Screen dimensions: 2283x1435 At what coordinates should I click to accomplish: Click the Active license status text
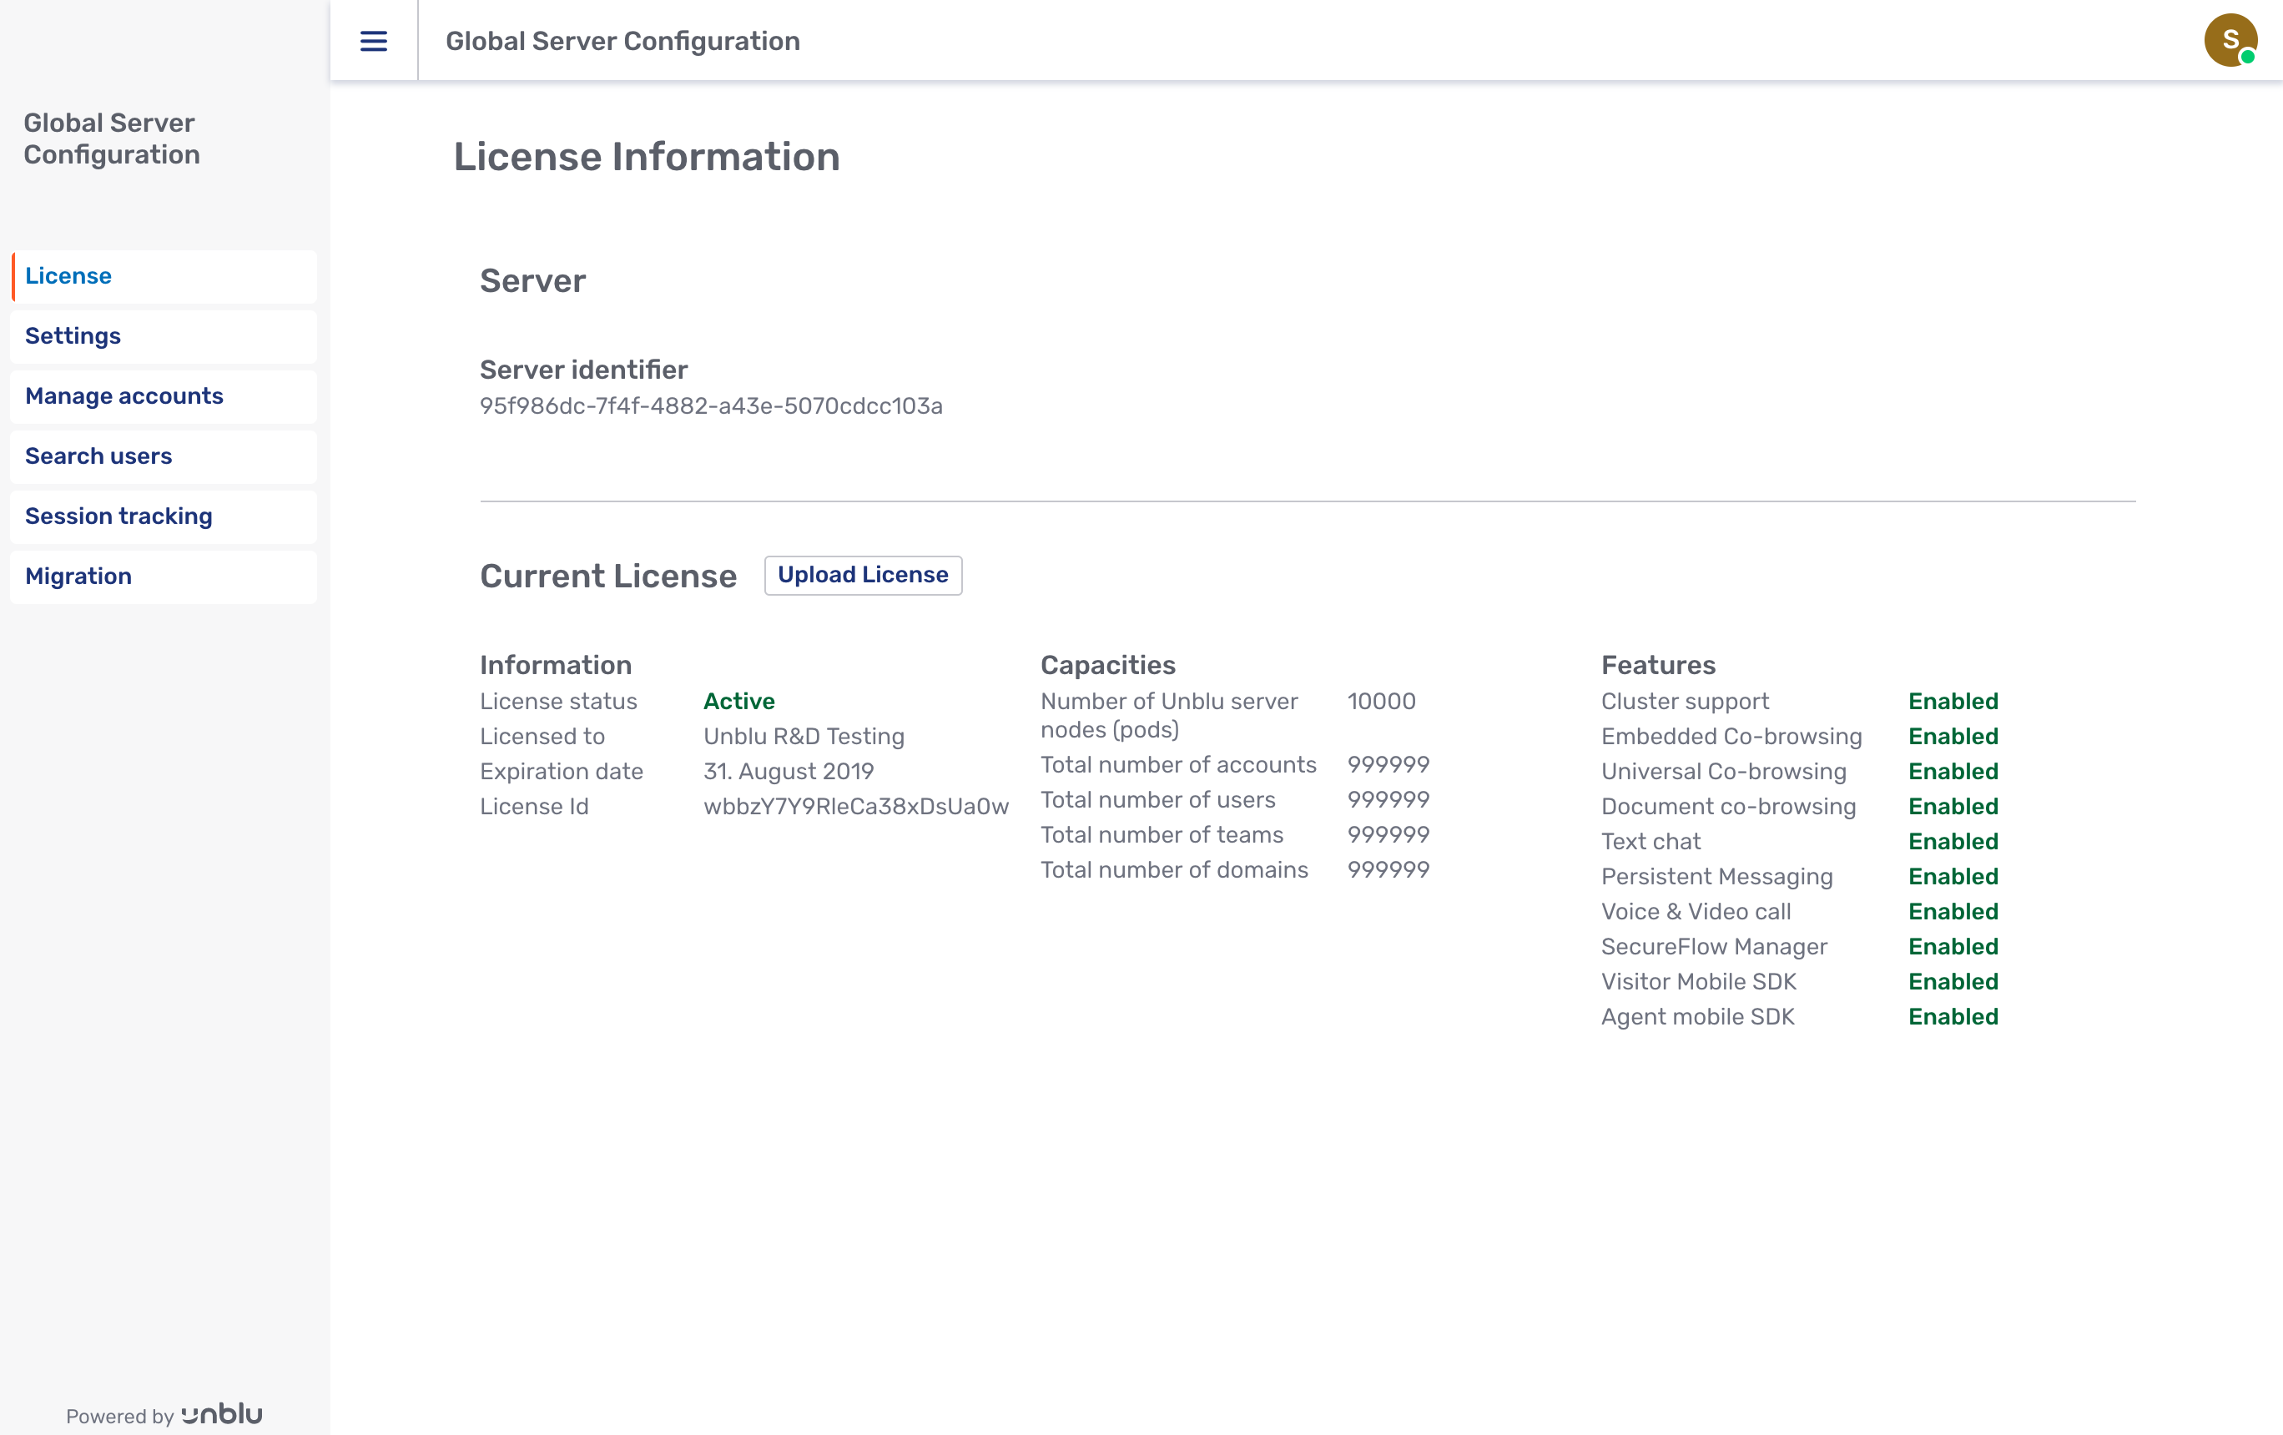[738, 701]
